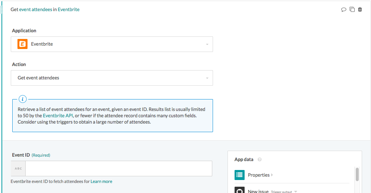
Task: Open the Application dropdown arrow
Action: click(x=207, y=45)
